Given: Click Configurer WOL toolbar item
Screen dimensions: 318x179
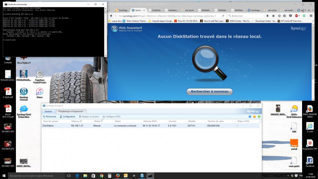Looking at the screenshot, I should (x=112, y=117).
